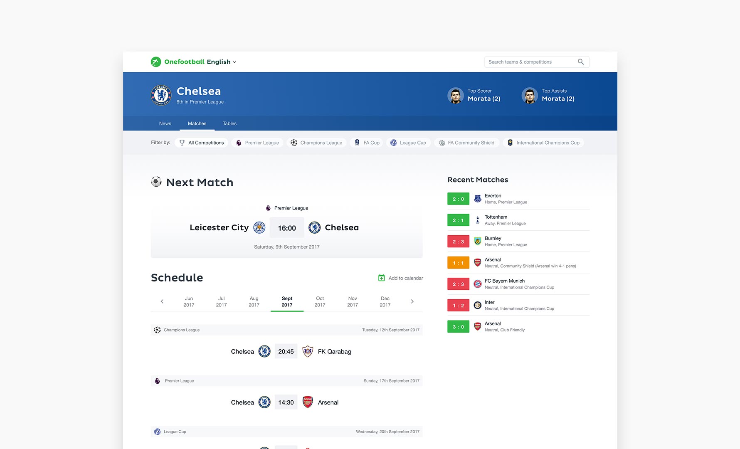Select All Competitions filter
This screenshot has width=740, height=449.
pos(202,143)
